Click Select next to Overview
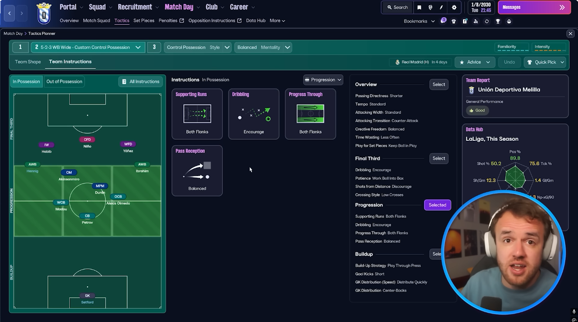Viewport: 578px width, 322px height. coord(439,85)
